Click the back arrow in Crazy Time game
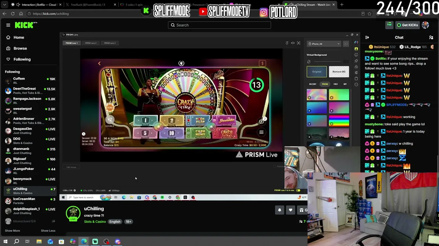 99,63
